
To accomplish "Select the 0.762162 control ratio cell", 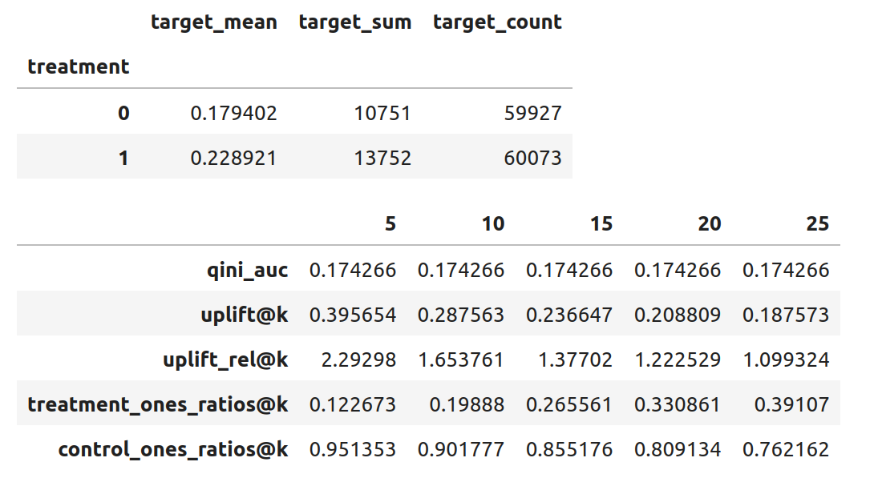I will [786, 449].
